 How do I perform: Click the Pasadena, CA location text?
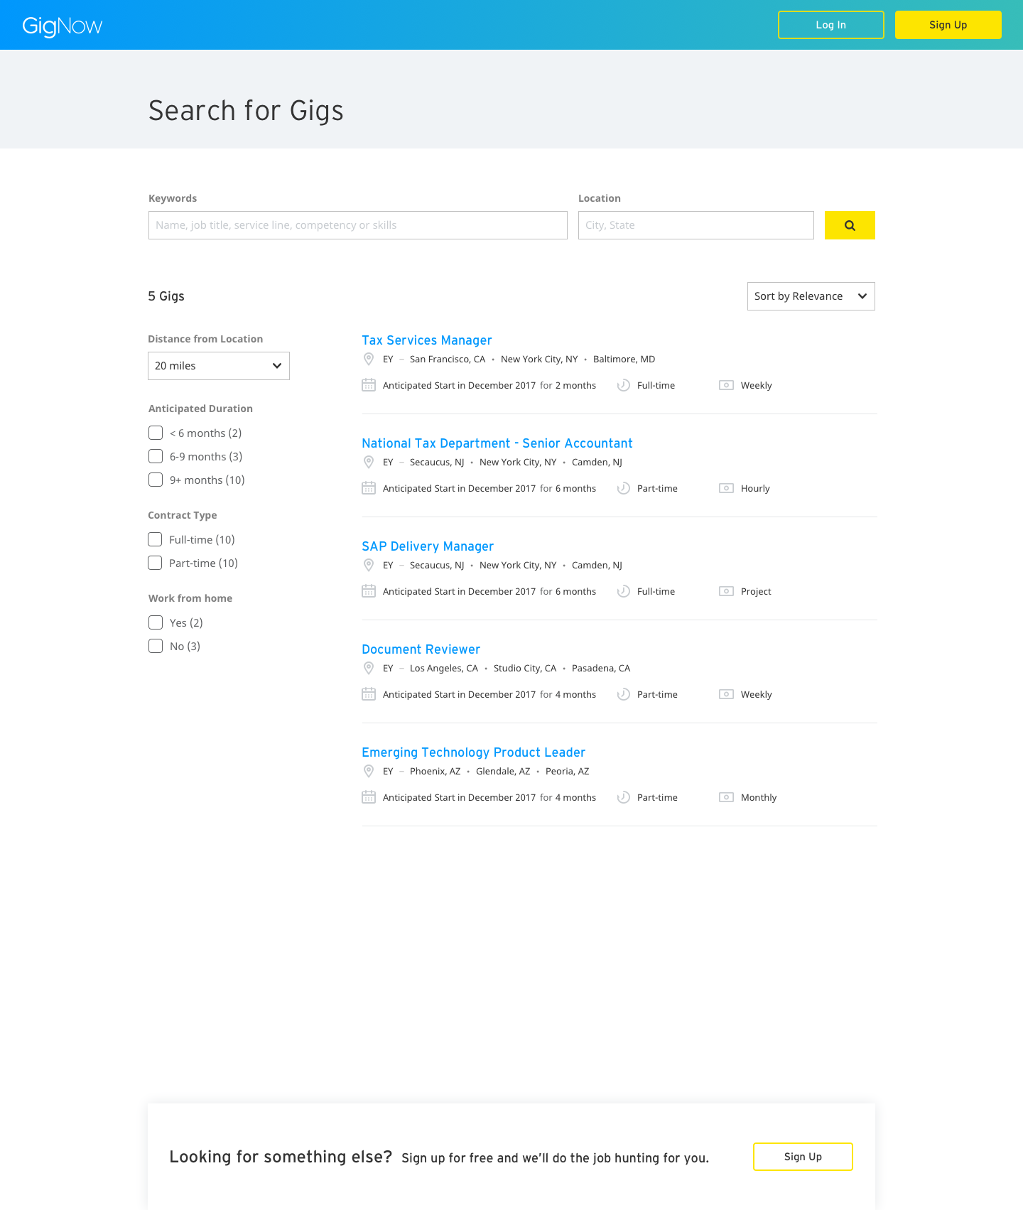coord(601,668)
